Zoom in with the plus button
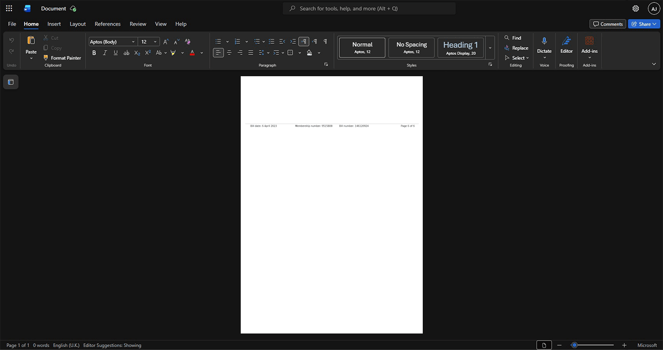 click(624, 345)
